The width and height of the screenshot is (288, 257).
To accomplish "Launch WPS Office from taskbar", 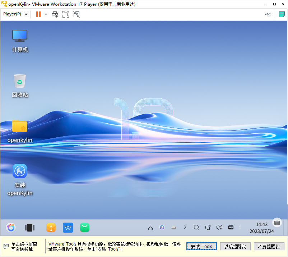I will tap(68, 228).
